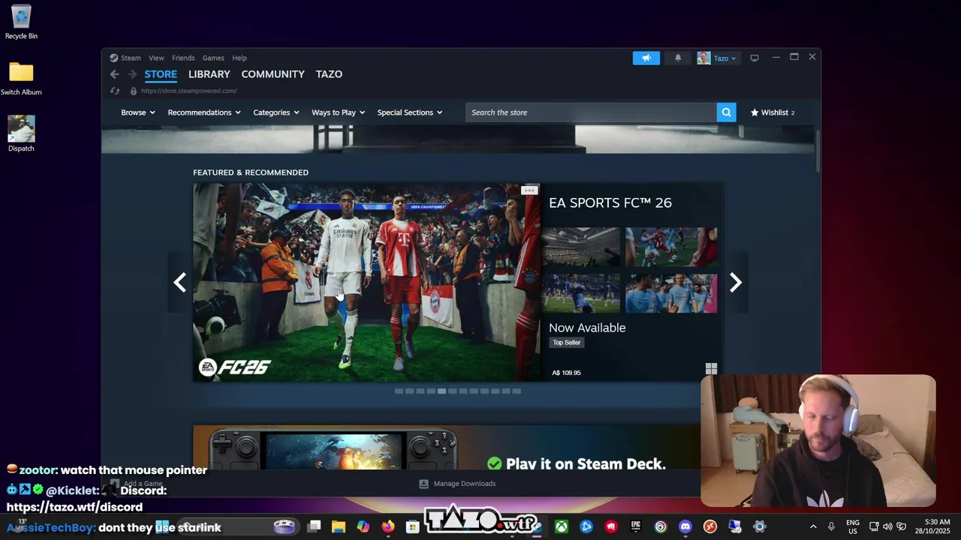The image size is (961, 540).
Task: Reload the Steam store page
Action: [x=115, y=91]
